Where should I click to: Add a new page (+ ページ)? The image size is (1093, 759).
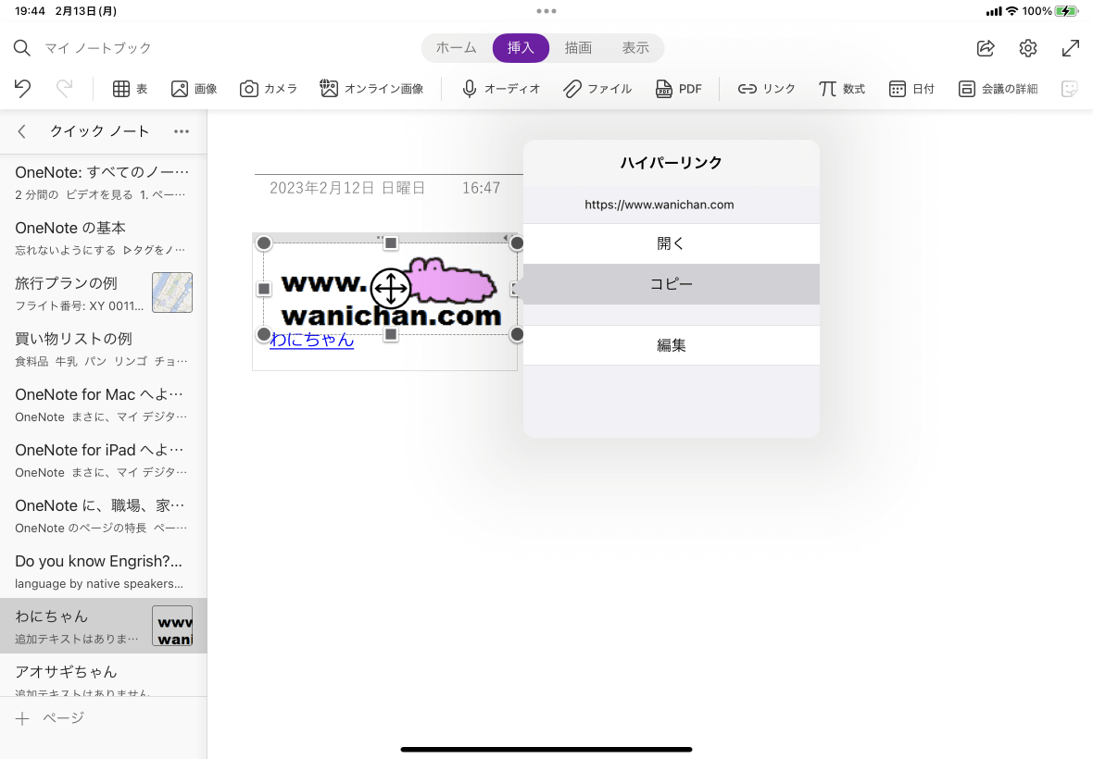click(x=49, y=718)
